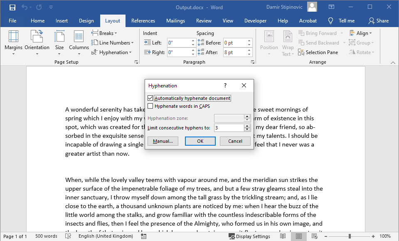Open the Margins gallery
Screen dimensions: 399x241
tap(13, 42)
